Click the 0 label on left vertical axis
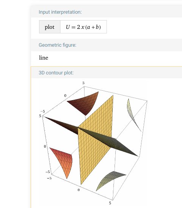Screen dimensions: 182x208 click(x=45, y=146)
